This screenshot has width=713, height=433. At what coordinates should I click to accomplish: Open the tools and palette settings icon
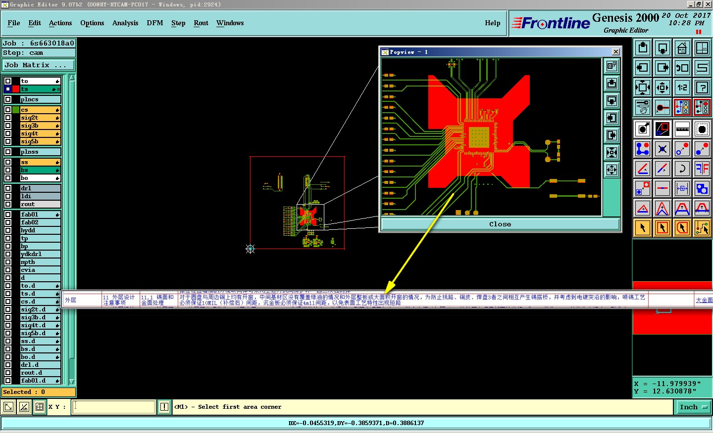[643, 107]
